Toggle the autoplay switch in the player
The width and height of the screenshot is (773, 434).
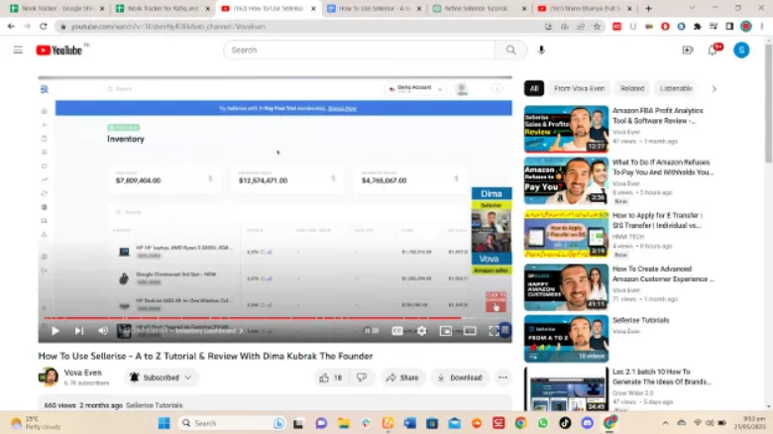[x=372, y=331]
